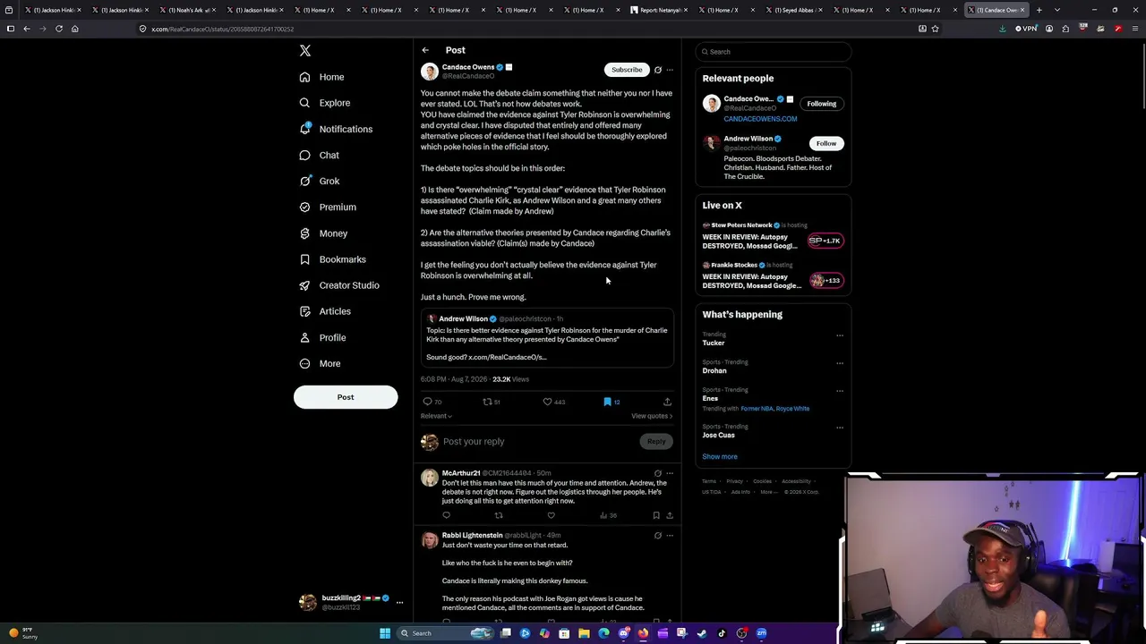Switch to the first Jackson Hinkle tab

pyautogui.click(x=55, y=10)
